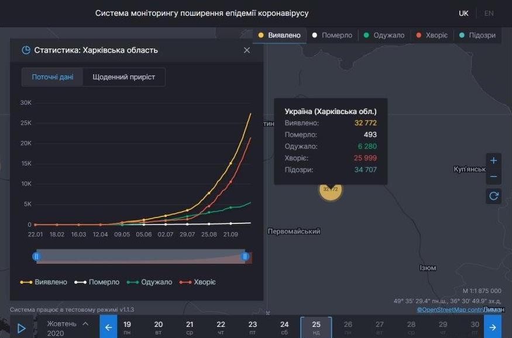
Task: Click the left handle of the date range slider
Action: point(36,256)
